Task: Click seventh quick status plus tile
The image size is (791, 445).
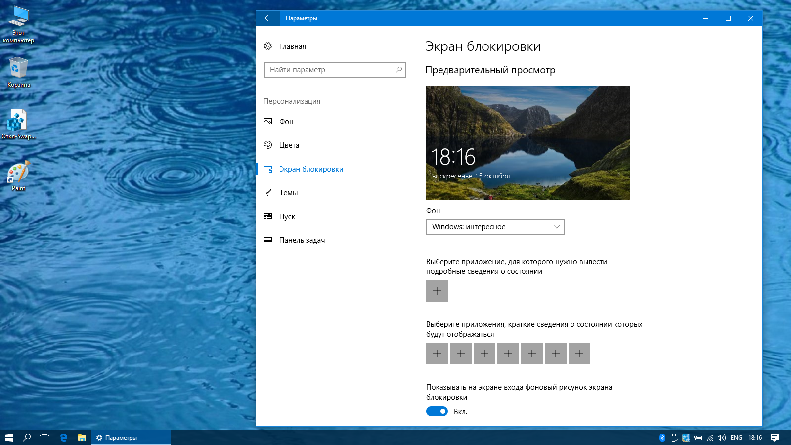Action: 579,354
